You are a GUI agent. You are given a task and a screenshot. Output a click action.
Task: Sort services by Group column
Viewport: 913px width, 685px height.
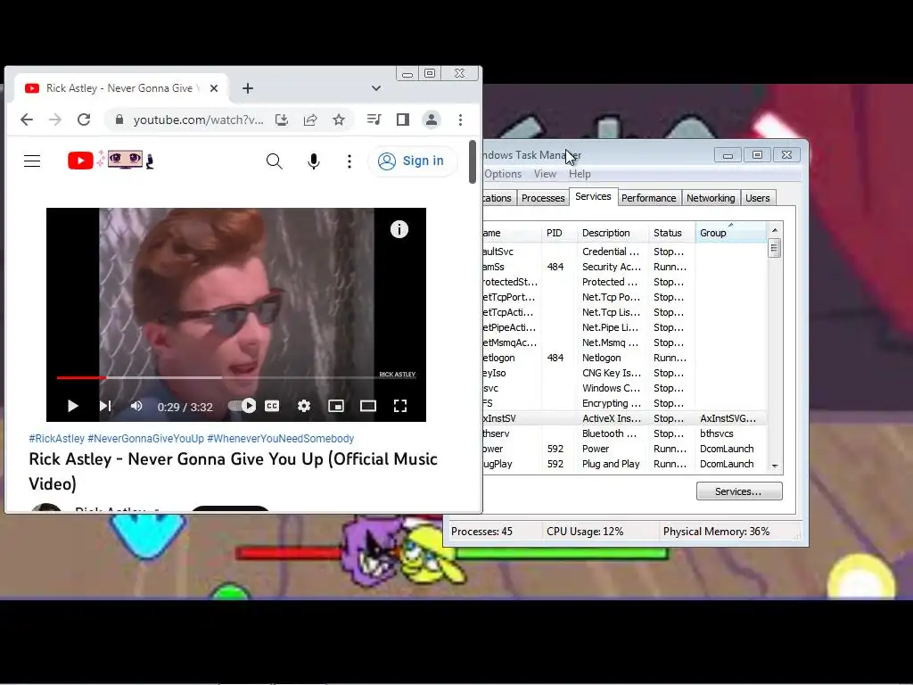pos(731,233)
